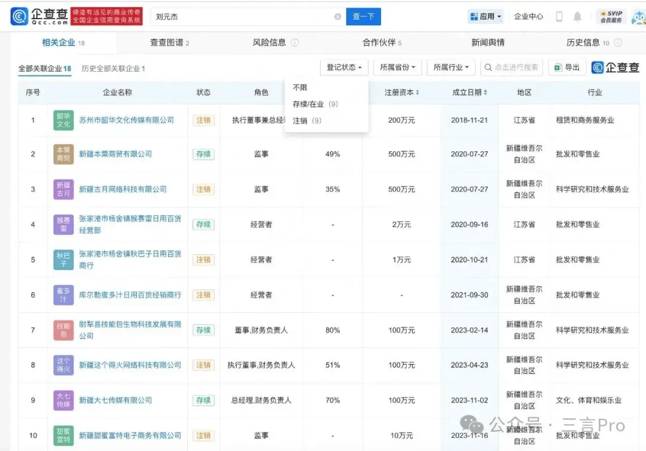Viewport: 646px width, 451px height.
Task: Open 张家港市杨舍镇猴赛雷日用百货经营部 link
Action: [130, 224]
